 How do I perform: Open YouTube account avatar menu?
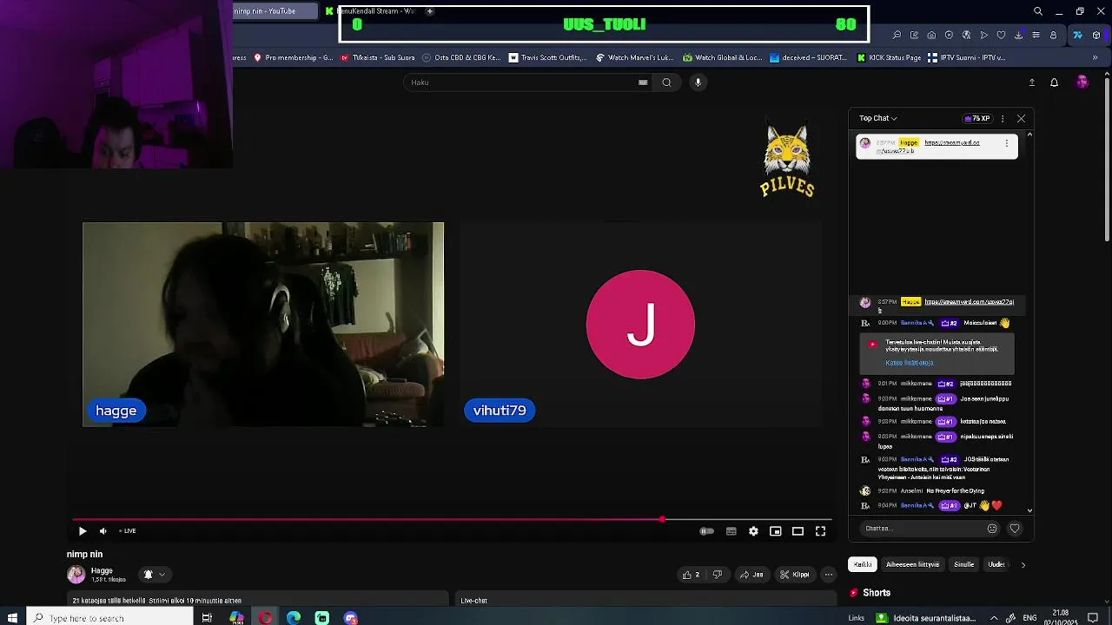click(1082, 82)
